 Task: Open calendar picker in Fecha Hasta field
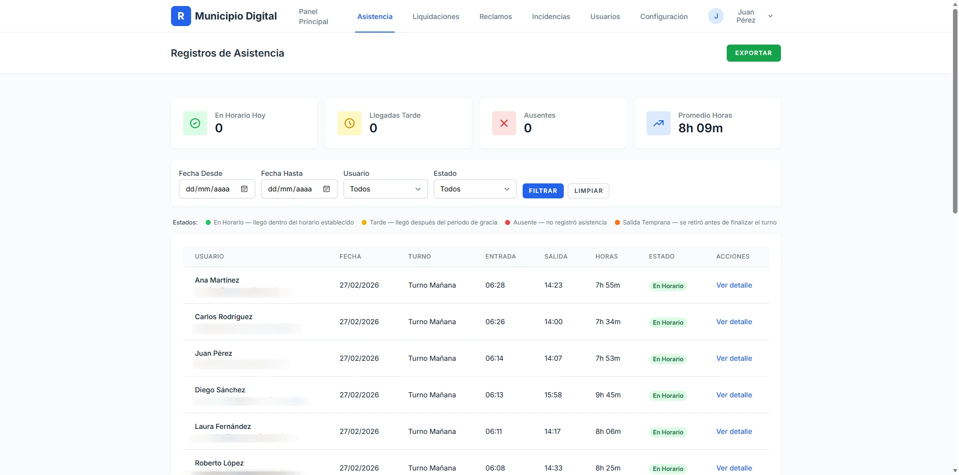coord(327,189)
